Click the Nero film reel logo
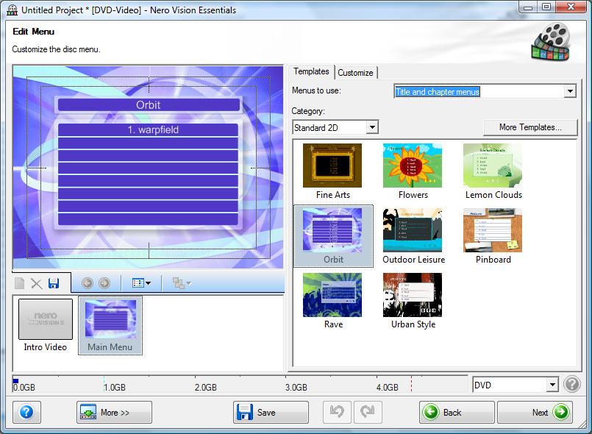 (551, 41)
